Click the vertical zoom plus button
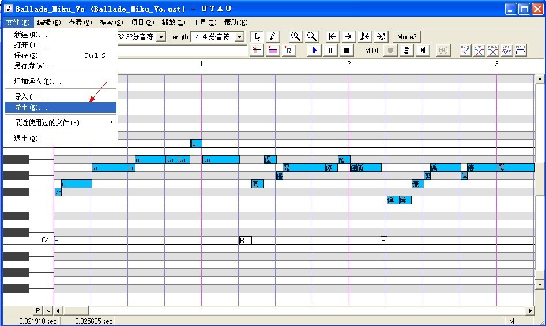Viewport: 546px width, 326px height. (540, 284)
